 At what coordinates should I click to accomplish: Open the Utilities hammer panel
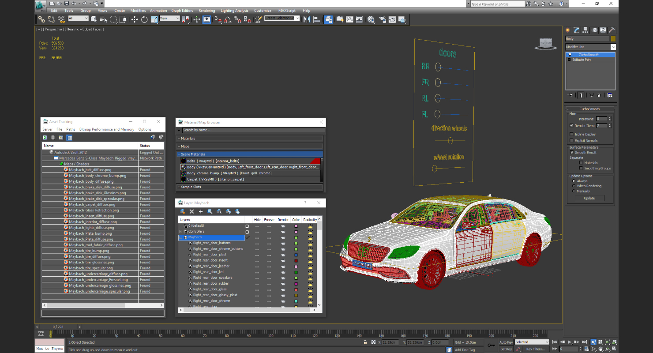612,30
